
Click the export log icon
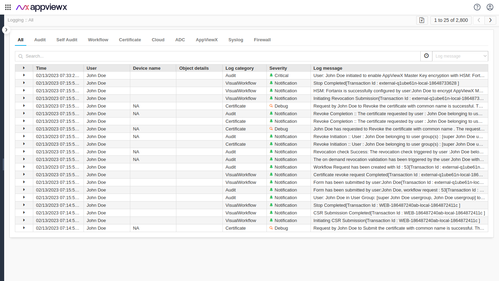(422, 20)
